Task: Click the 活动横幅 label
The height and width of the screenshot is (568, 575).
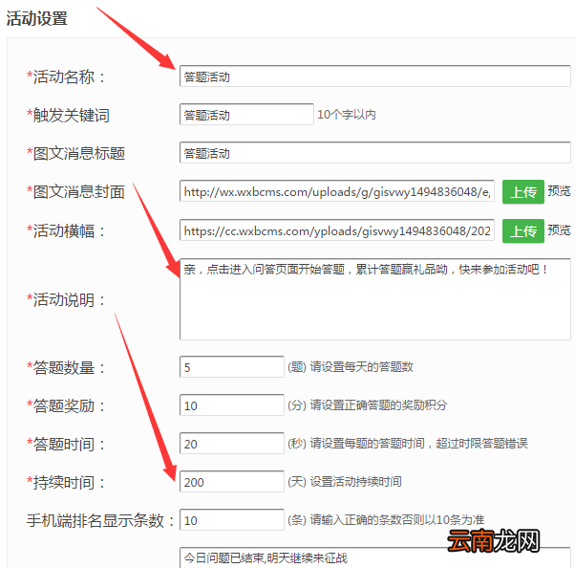Action: click(x=66, y=230)
